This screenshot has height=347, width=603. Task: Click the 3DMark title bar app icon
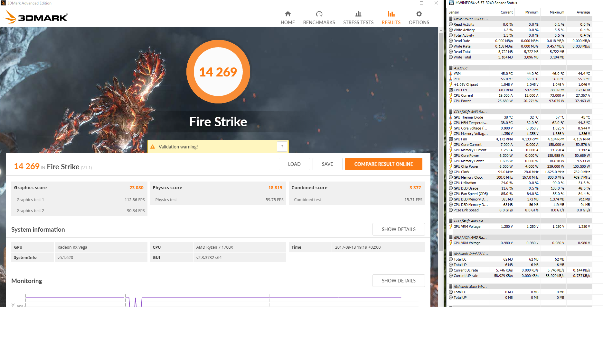(x=3, y=3)
